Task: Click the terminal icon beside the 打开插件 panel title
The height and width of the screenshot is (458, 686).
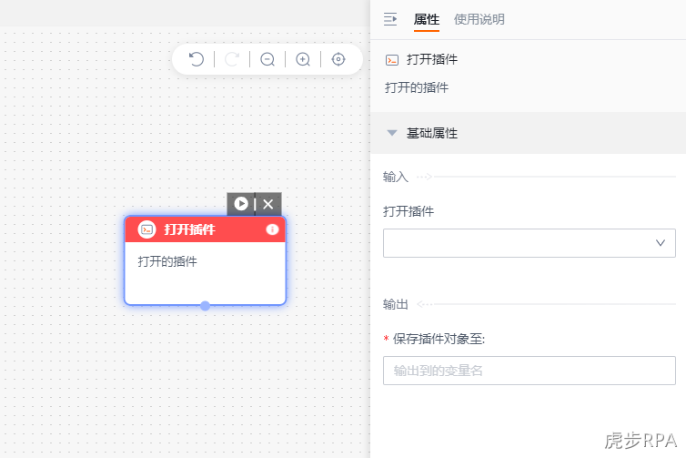Action: 392,60
